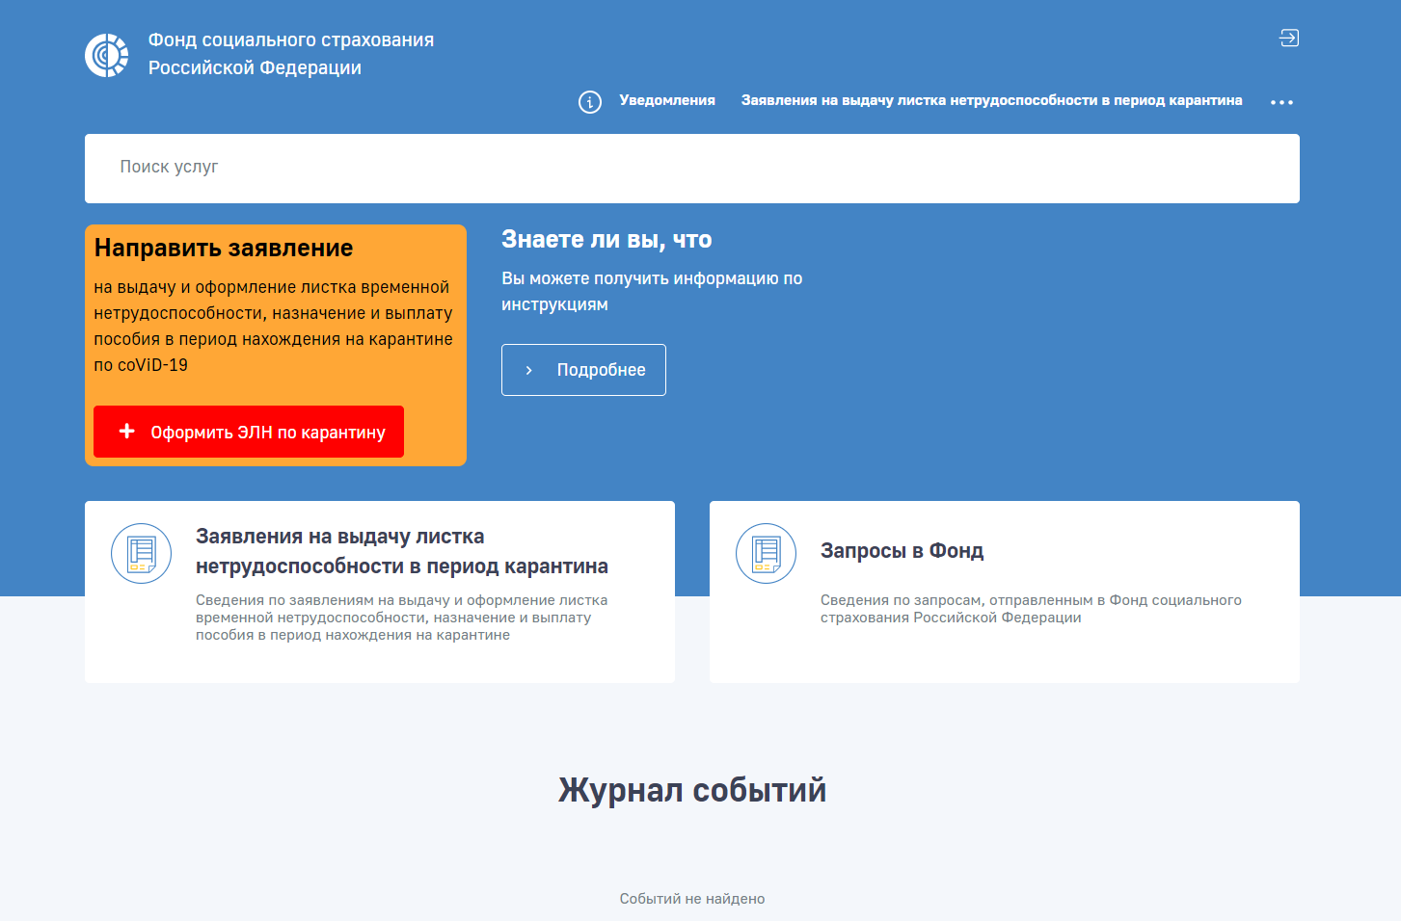This screenshot has height=921, width=1401.
Task: Click the chevron arrow in Подробнее
Action: click(x=528, y=370)
